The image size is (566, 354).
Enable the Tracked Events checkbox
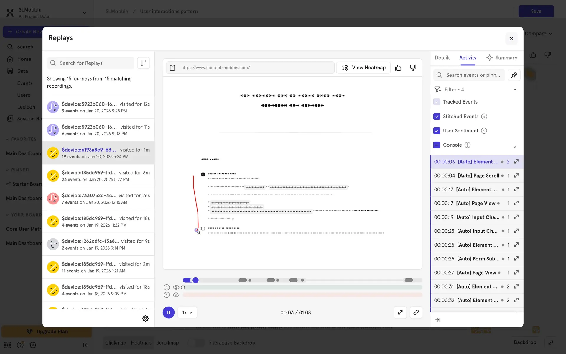437,102
